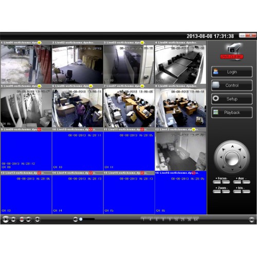Viewport: 257px width, 257px height.
Task: Toggle the red status indicator on Live10
Action: 90,130
